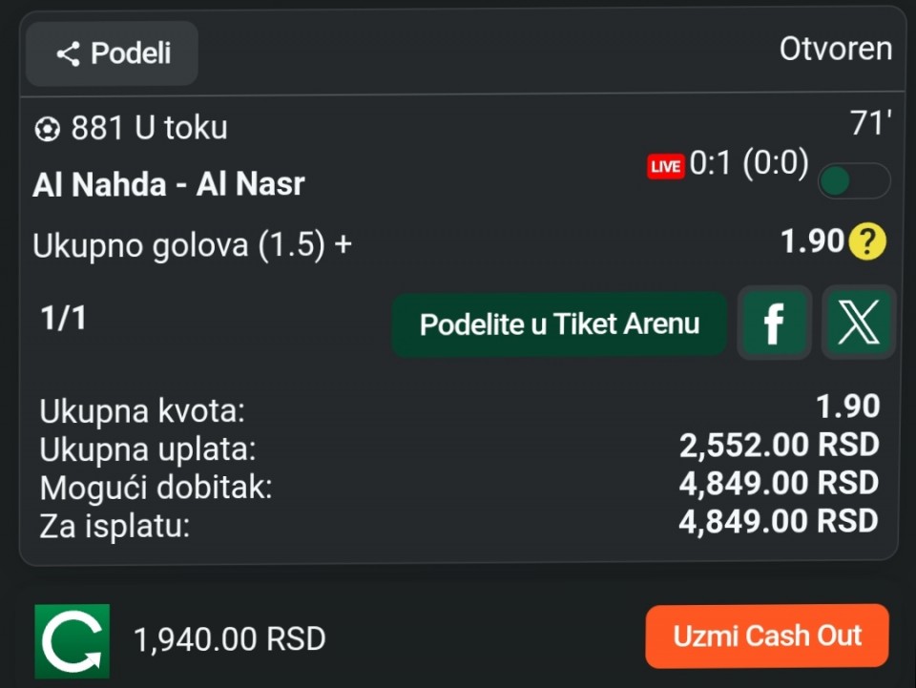Click the soccer ball sport icon
The image size is (916, 688).
click(46, 129)
